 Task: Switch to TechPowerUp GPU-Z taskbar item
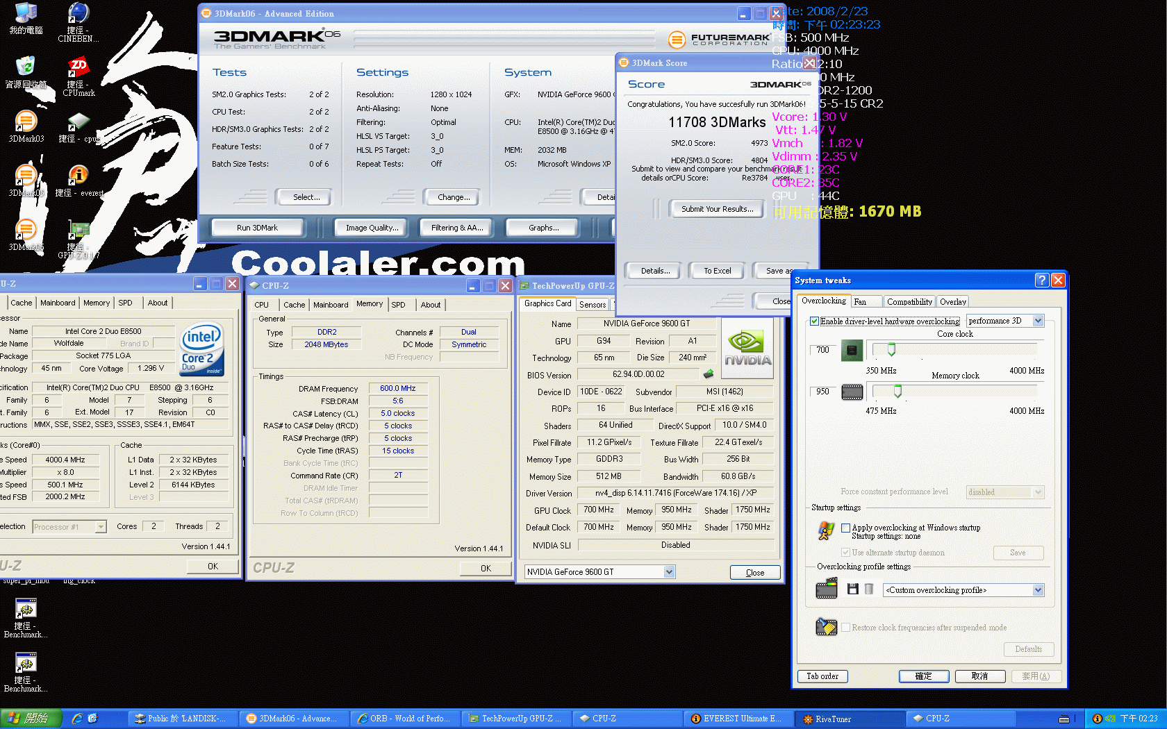[515, 719]
